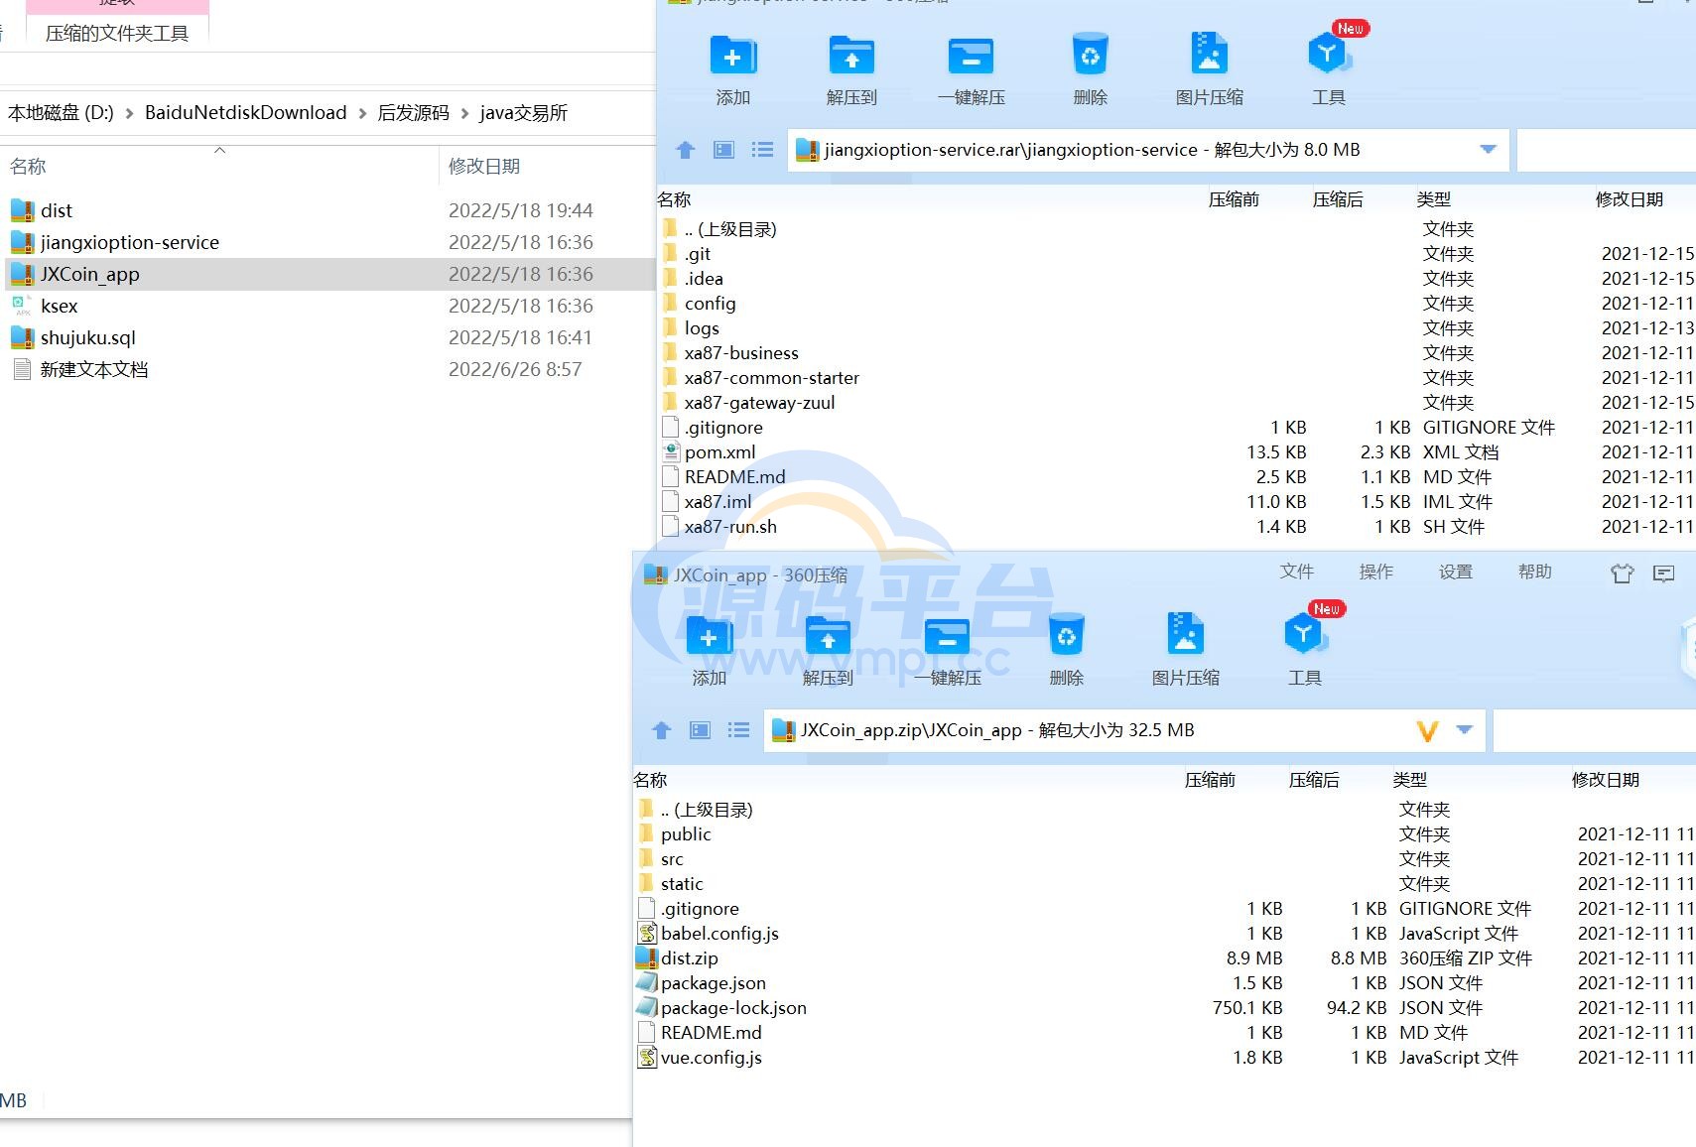This screenshot has width=1696, height=1147.
Task: Switch to icon view in jiangxioption-service window
Action: tap(724, 150)
